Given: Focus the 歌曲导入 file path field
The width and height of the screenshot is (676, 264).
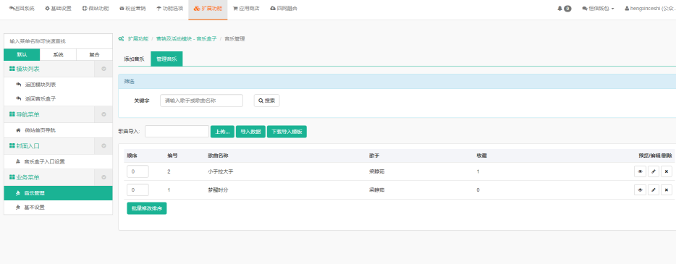Looking at the screenshot, I should (x=177, y=132).
